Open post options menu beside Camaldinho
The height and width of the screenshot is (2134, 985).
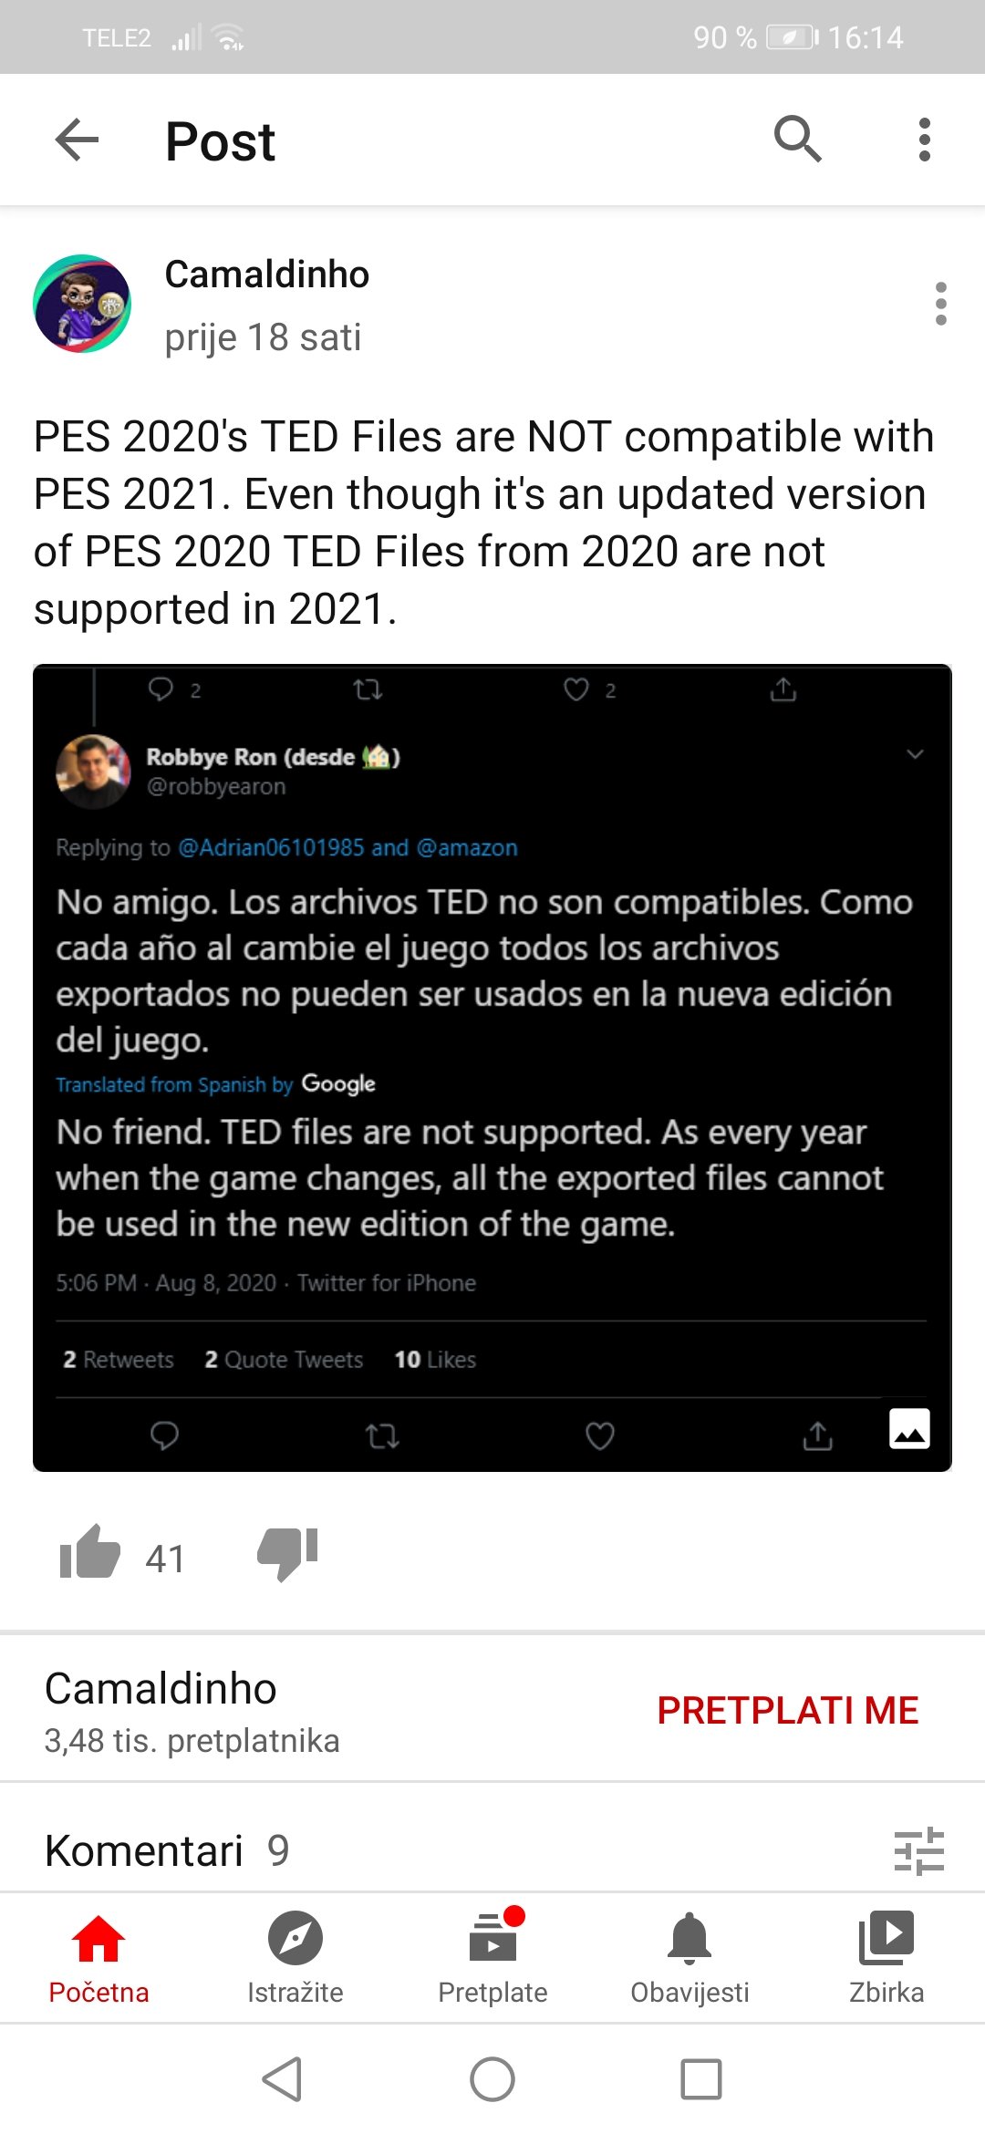940,304
